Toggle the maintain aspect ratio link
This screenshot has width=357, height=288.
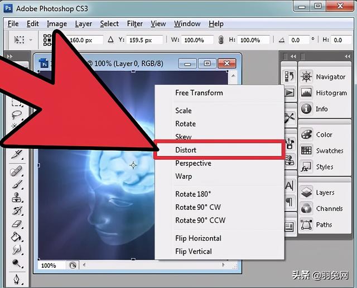(x=221, y=40)
